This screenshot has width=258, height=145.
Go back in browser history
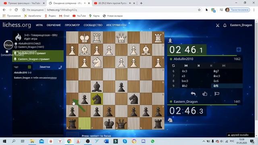click(x=4, y=10)
